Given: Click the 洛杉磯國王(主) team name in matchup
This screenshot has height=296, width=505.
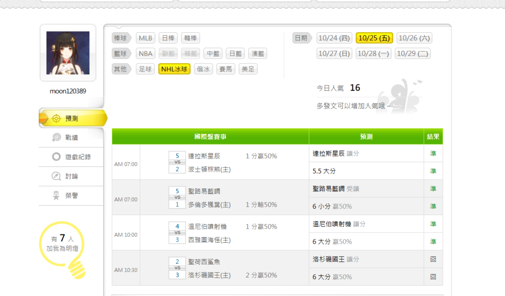Looking at the screenshot, I should tap(209, 275).
